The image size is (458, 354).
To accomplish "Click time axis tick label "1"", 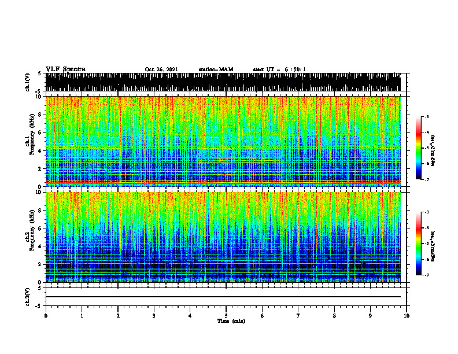I will click(82, 316).
